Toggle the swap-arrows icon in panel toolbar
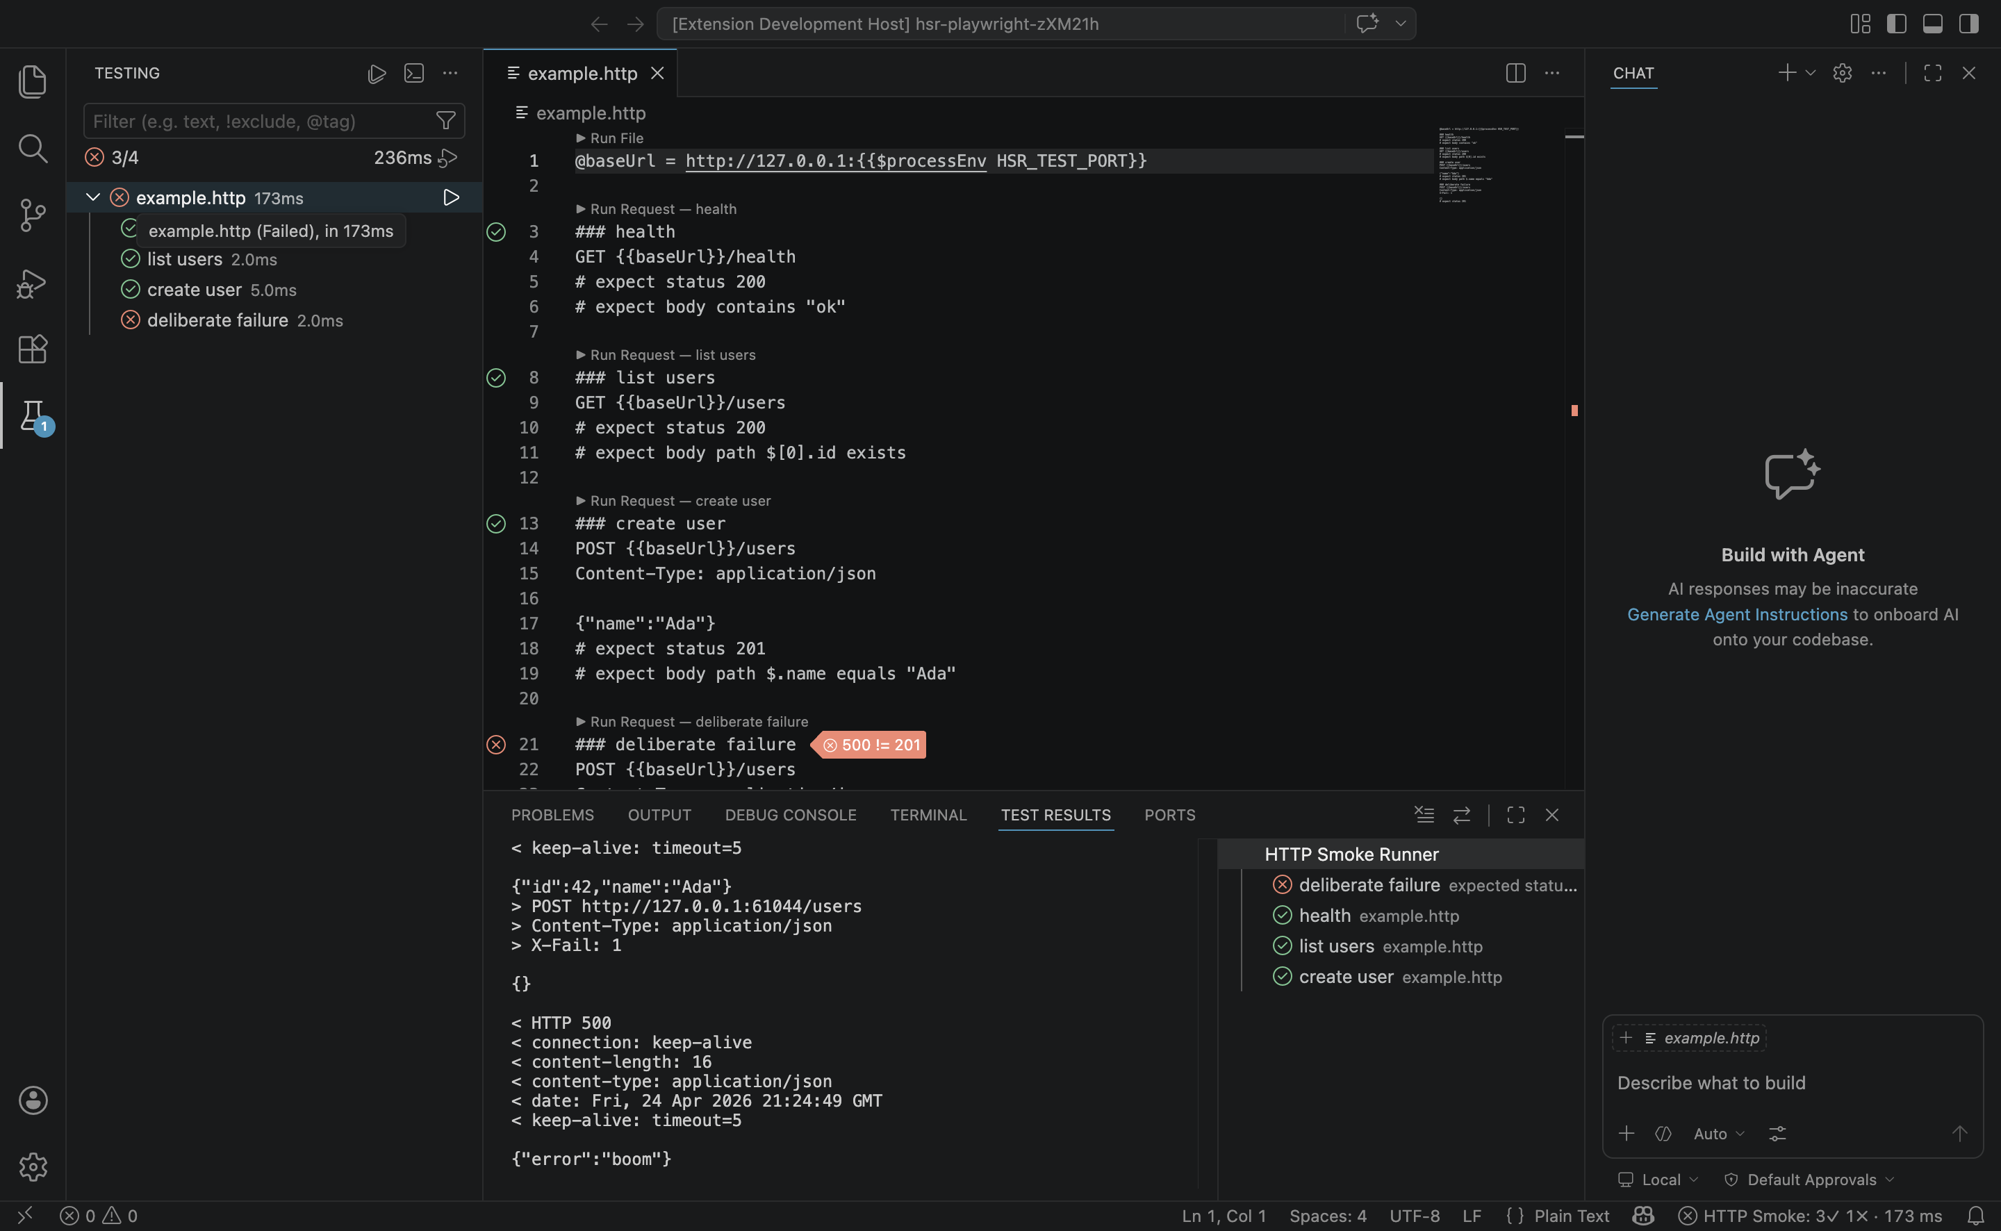 coord(1462,815)
